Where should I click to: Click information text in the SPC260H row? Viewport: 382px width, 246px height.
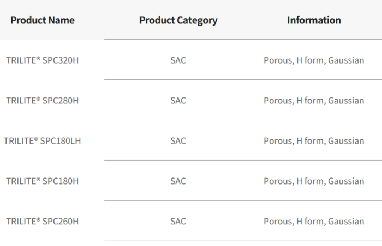pos(314,222)
